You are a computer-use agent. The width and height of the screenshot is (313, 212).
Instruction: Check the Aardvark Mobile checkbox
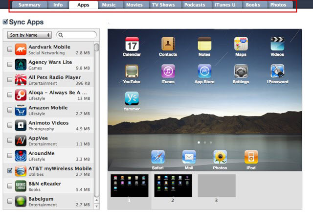point(10,49)
